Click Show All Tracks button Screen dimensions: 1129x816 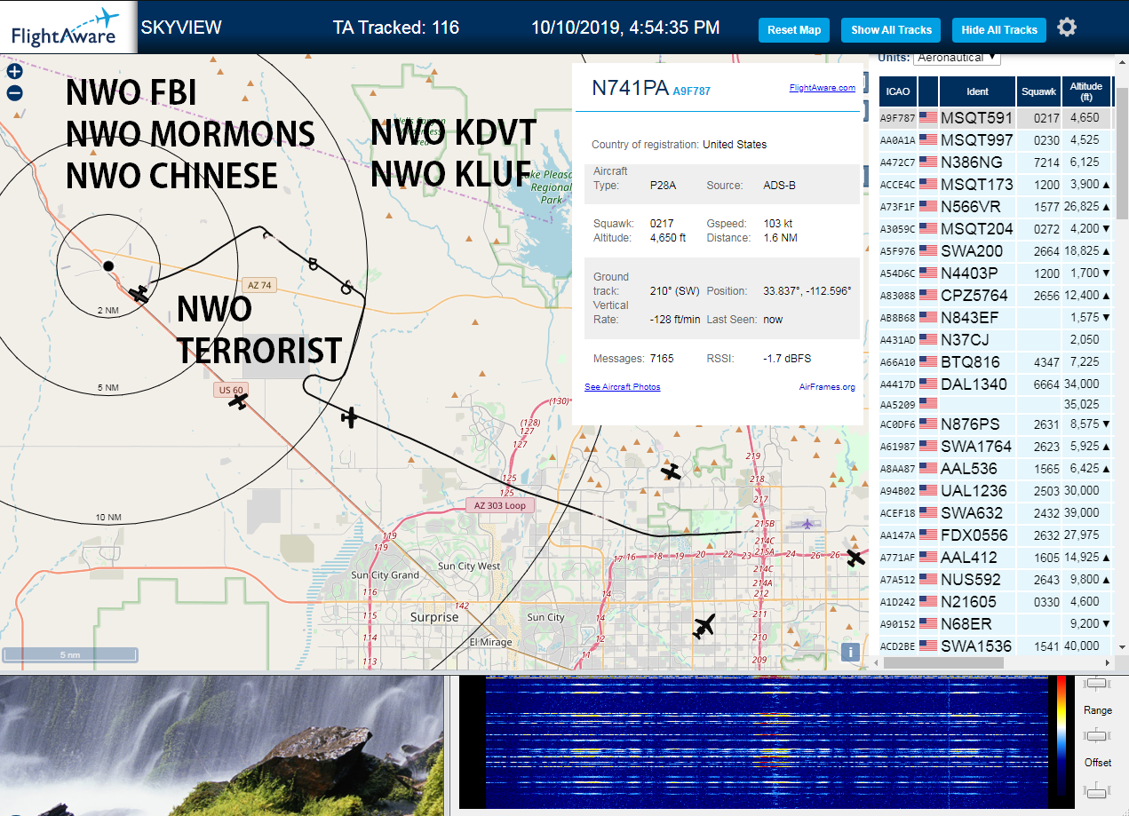click(891, 29)
